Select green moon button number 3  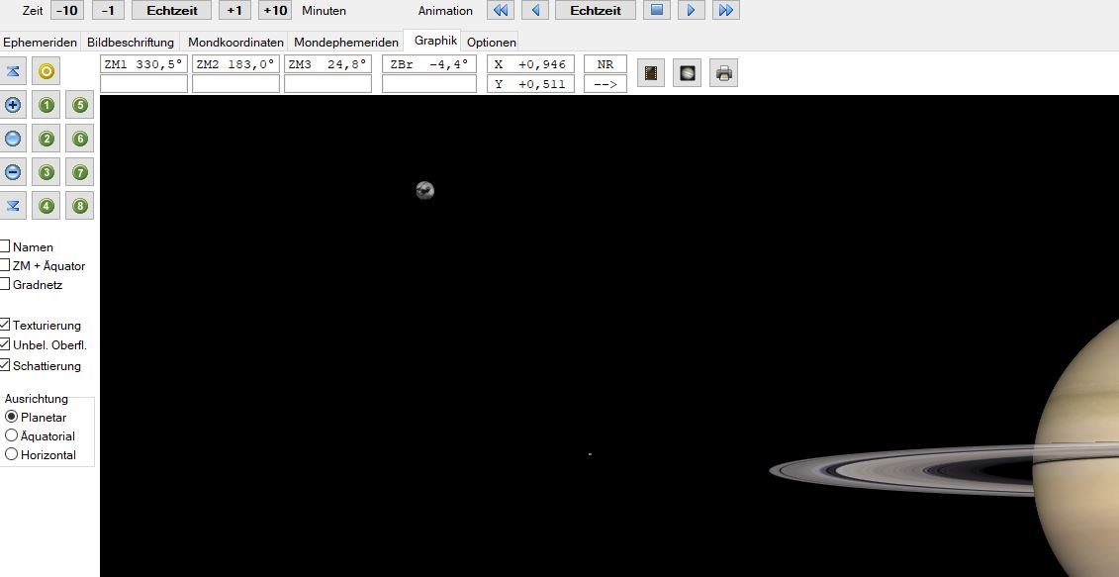click(x=47, y=172)
